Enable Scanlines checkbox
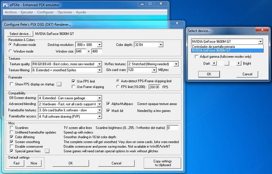This screenshot has height=174, width=272. 12,127
